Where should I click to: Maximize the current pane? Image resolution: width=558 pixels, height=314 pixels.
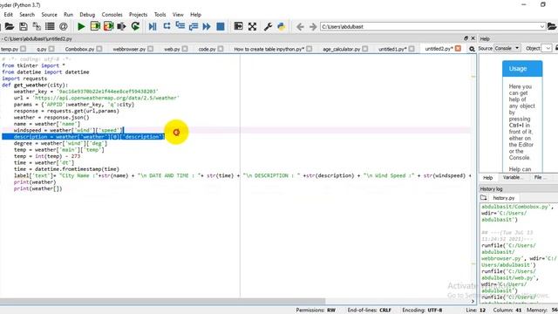pyautogui.click(x=238, y=27)
